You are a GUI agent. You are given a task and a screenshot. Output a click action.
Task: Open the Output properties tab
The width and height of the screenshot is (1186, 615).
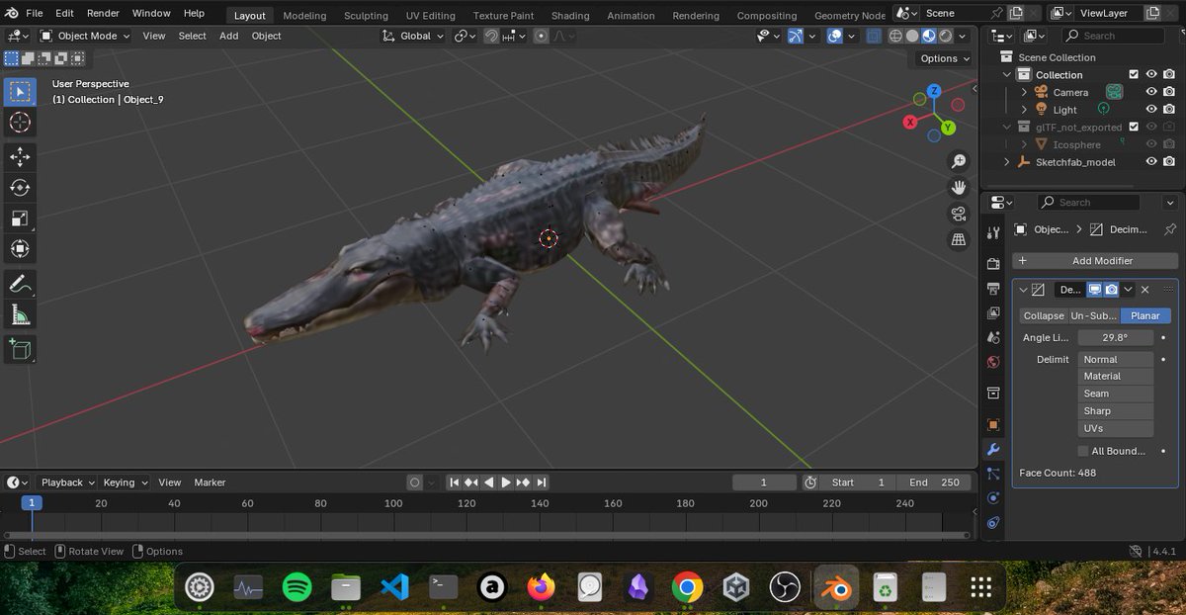[x=993, y=289]
